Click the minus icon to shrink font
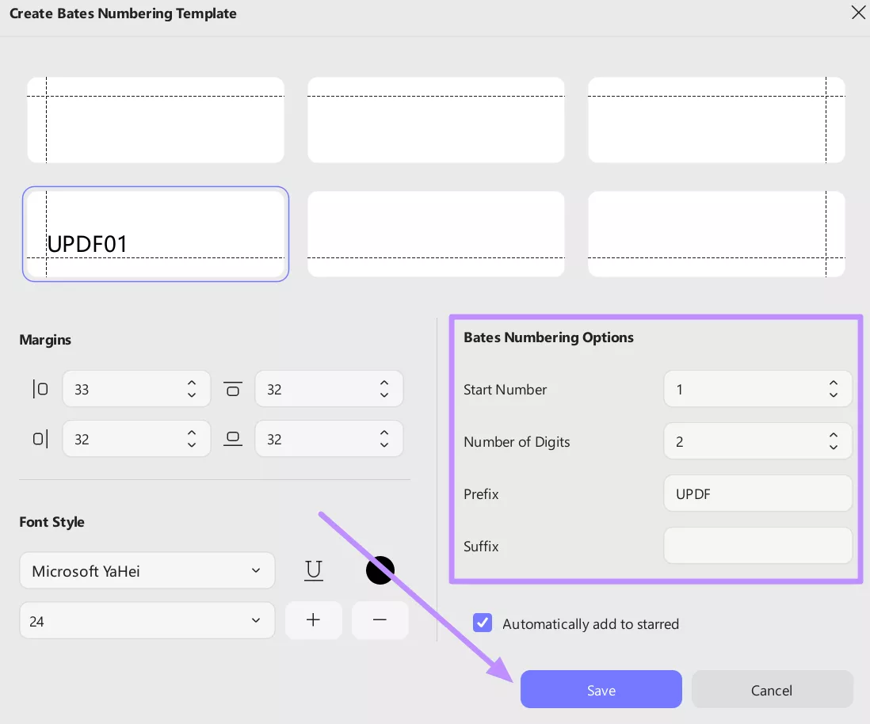Screen dimensions: 870x724 click(380, 619)
